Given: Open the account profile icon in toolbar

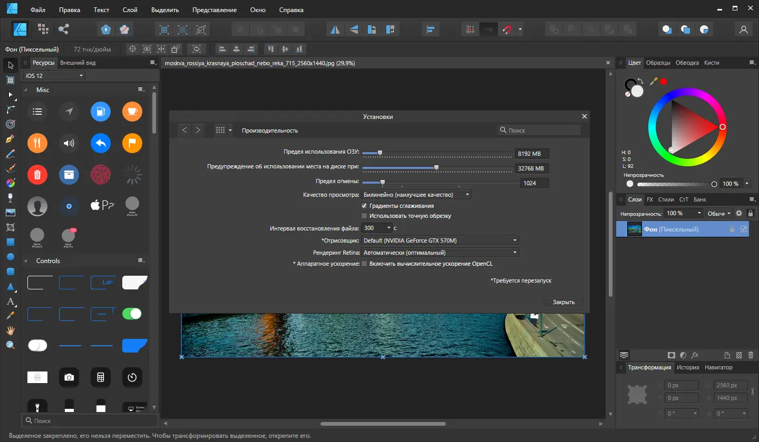Looking at the screenshot, I should coord(744,29).
